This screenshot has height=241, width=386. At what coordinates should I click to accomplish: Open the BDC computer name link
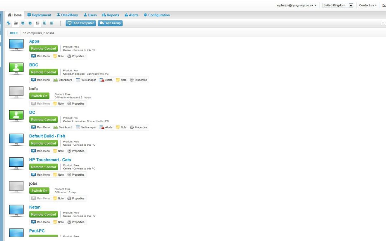click(x=34, y=65)
